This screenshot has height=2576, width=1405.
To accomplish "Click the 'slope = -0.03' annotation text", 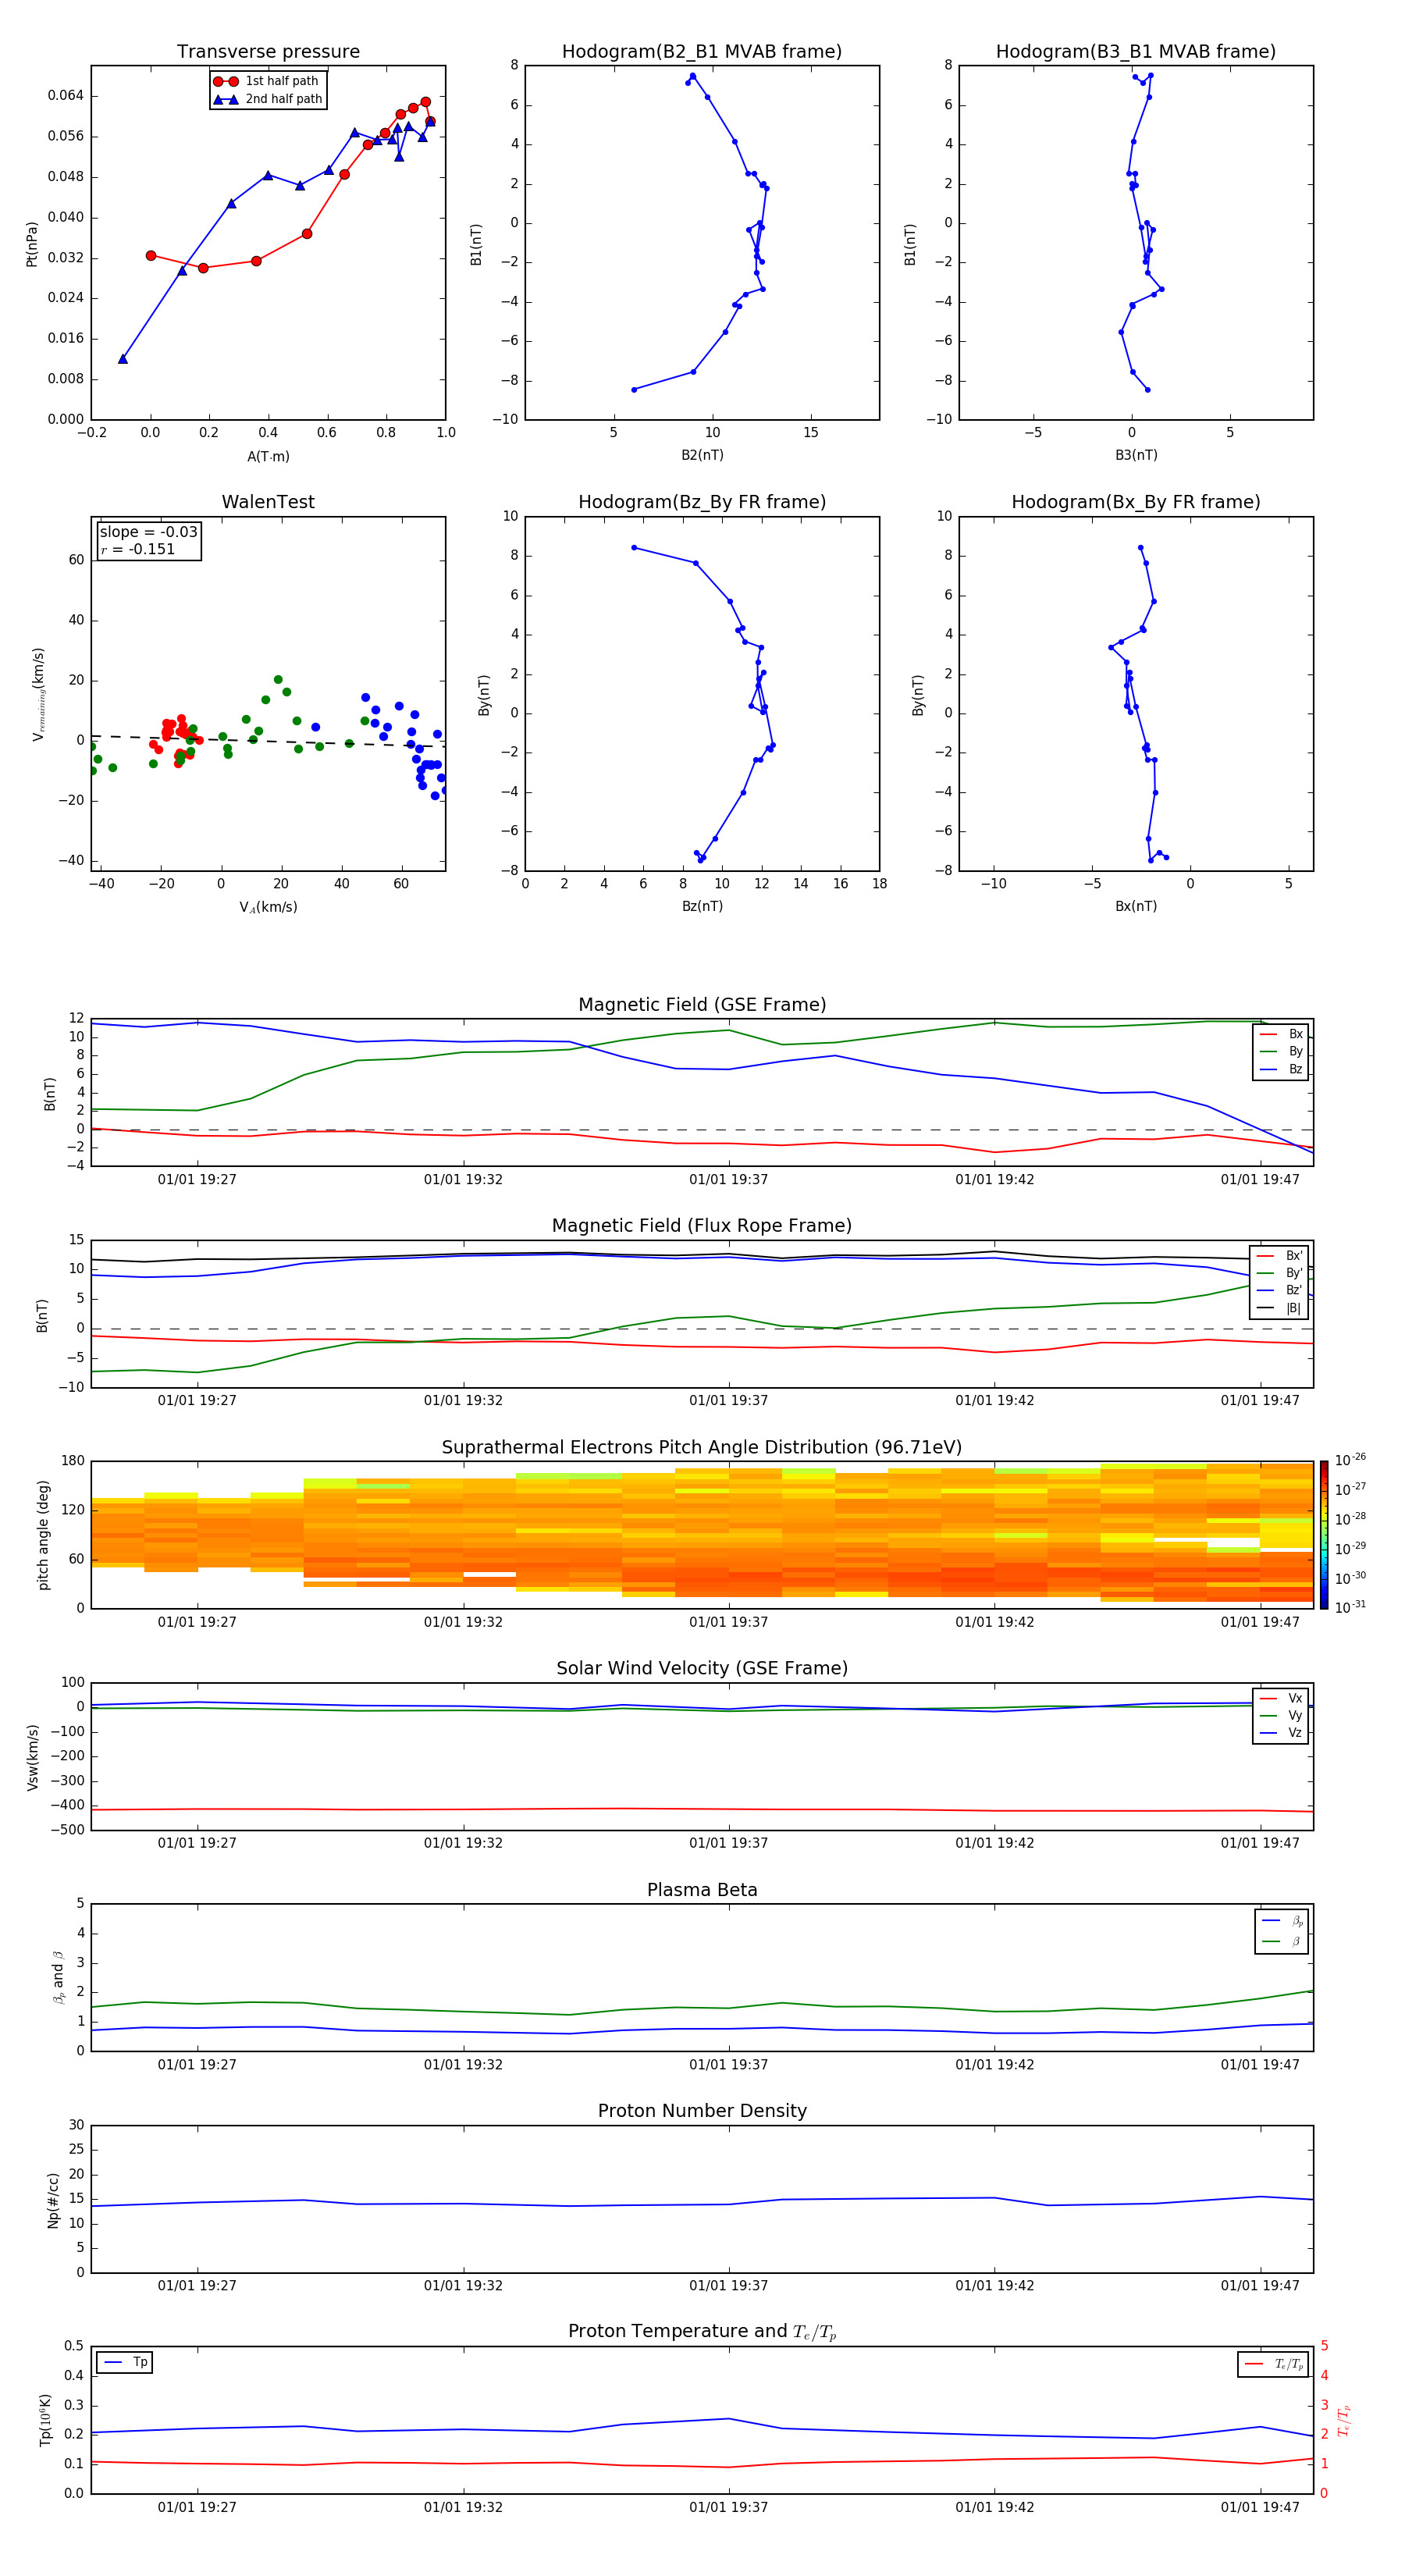I will [x=148, y=532].
